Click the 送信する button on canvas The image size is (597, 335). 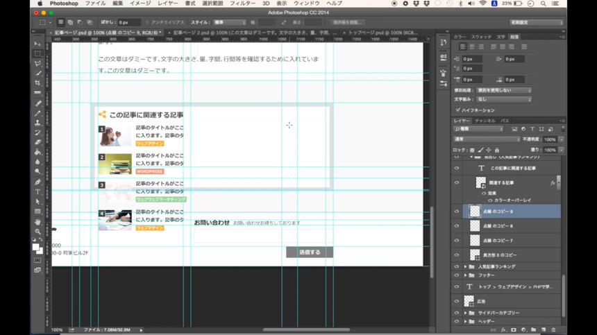pyautogui.click(x=310, y=252)
